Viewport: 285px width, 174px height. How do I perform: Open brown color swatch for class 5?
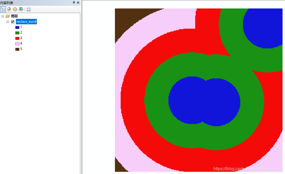pos(17,49)
